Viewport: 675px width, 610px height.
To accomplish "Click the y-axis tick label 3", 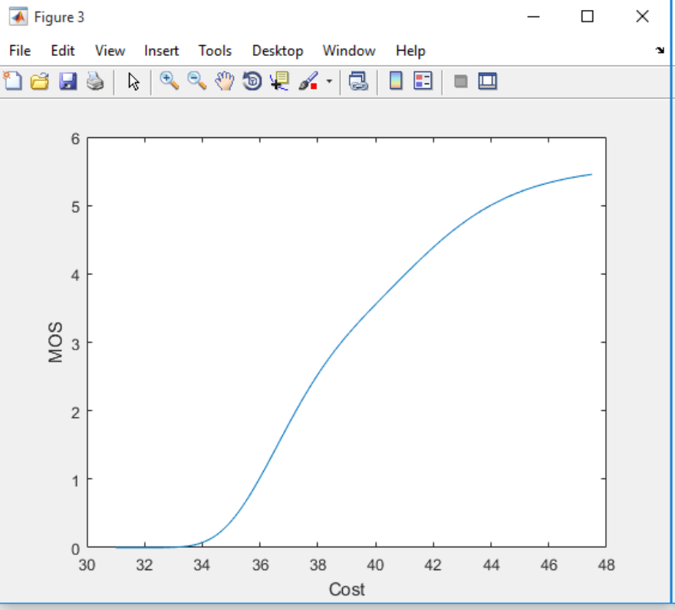I will coord(75,344).
